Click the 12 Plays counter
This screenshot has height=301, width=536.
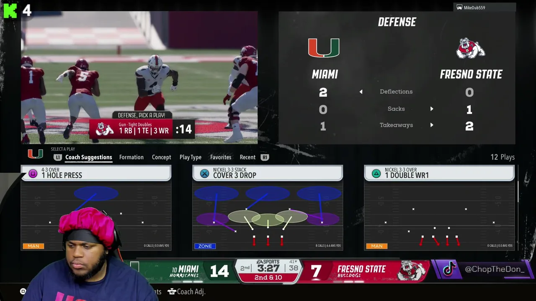(502, 157)
